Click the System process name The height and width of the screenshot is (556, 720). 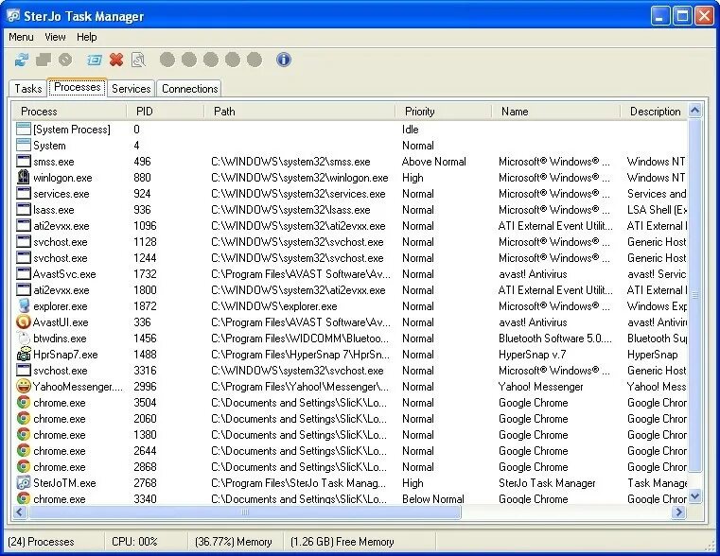click(x=49, y=146)
